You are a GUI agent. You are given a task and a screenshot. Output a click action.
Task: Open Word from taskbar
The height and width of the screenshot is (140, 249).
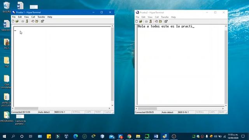pos(156,136)
